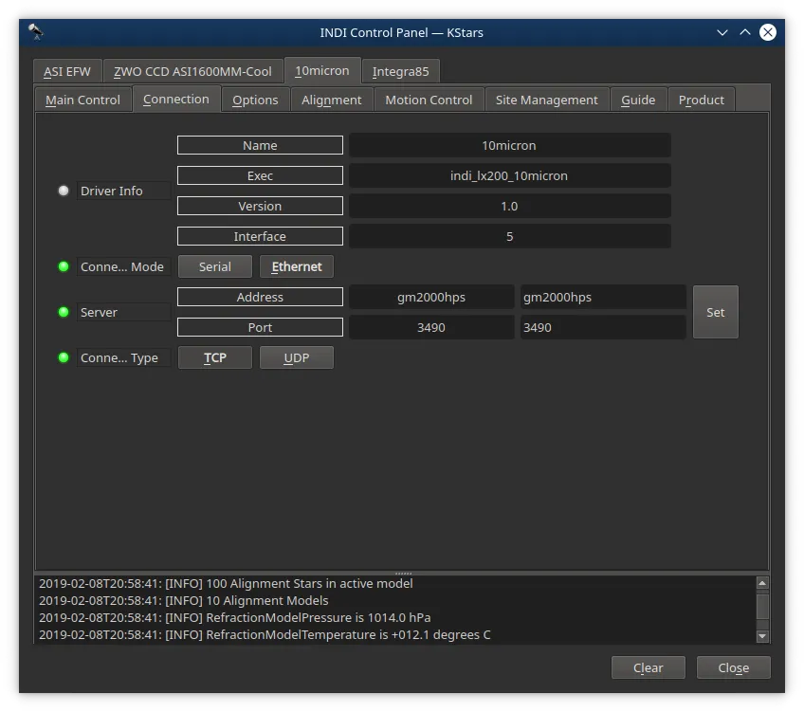The width and height of the screenshot is (804, 712).
Task: Open the Motion Control tab
Action: [x=429, y=100]
